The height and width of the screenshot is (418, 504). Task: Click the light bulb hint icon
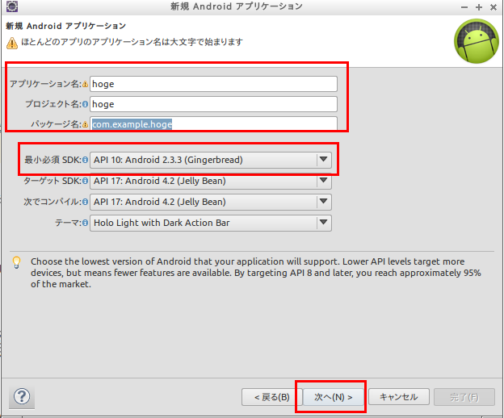[x=16, y=262]
